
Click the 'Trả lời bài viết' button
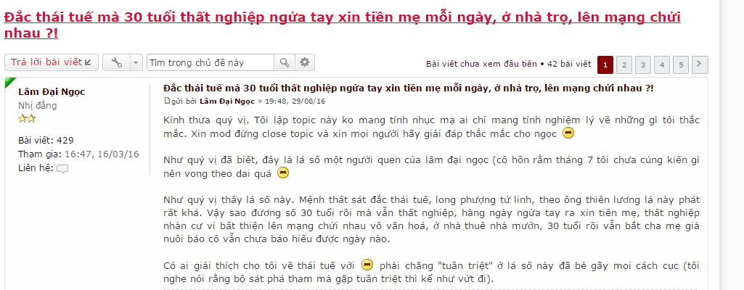52,62
